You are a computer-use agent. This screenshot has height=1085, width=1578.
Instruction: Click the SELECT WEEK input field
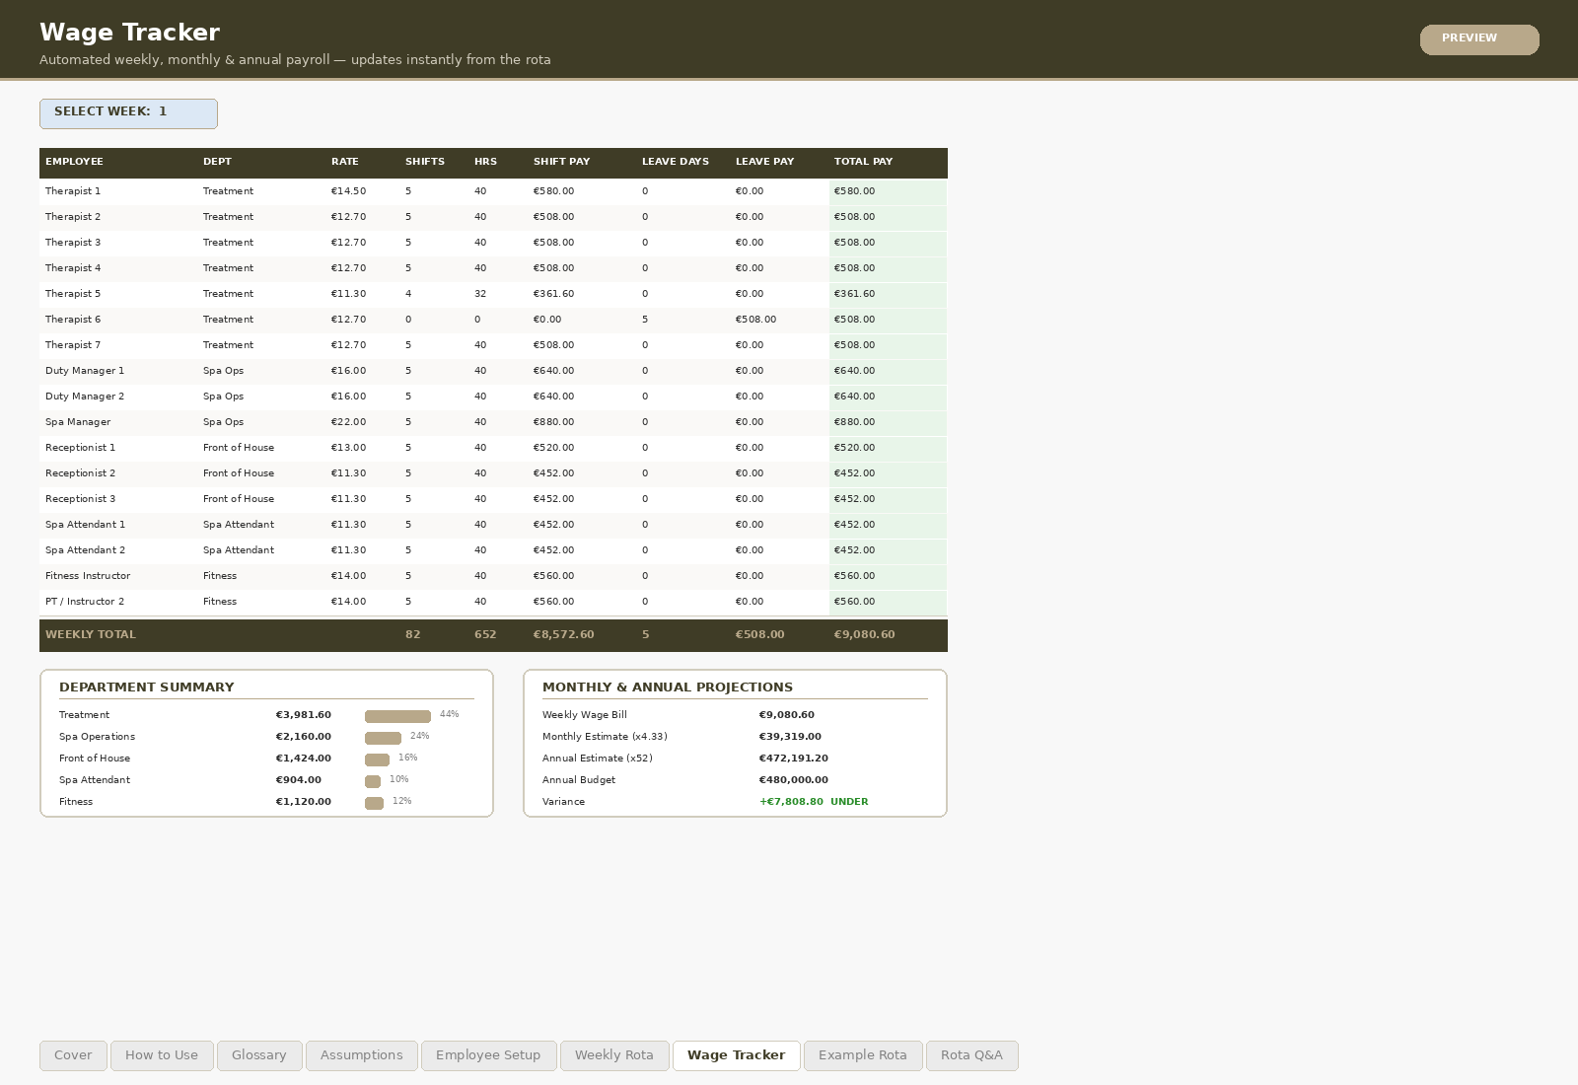128,112
